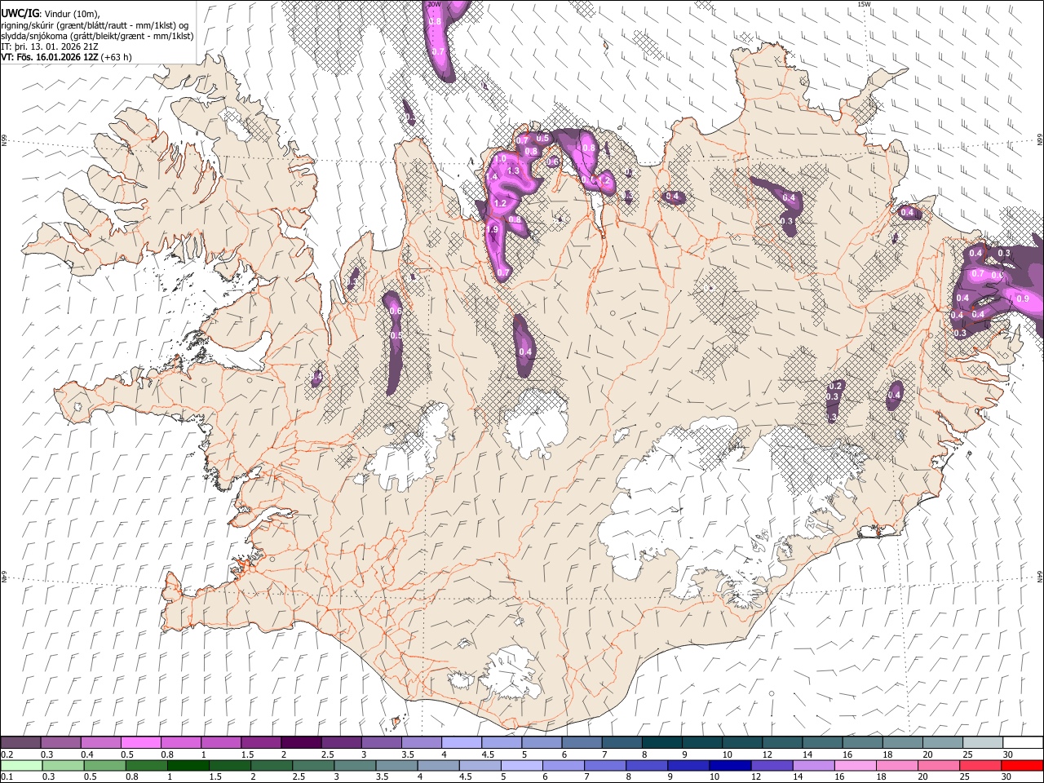Click the '20W' longitude label
Screen dimensions: 1044x783
(433, 4)
